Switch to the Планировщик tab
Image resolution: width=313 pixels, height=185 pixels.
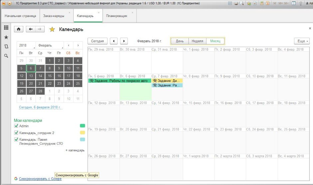pos(117,16)
